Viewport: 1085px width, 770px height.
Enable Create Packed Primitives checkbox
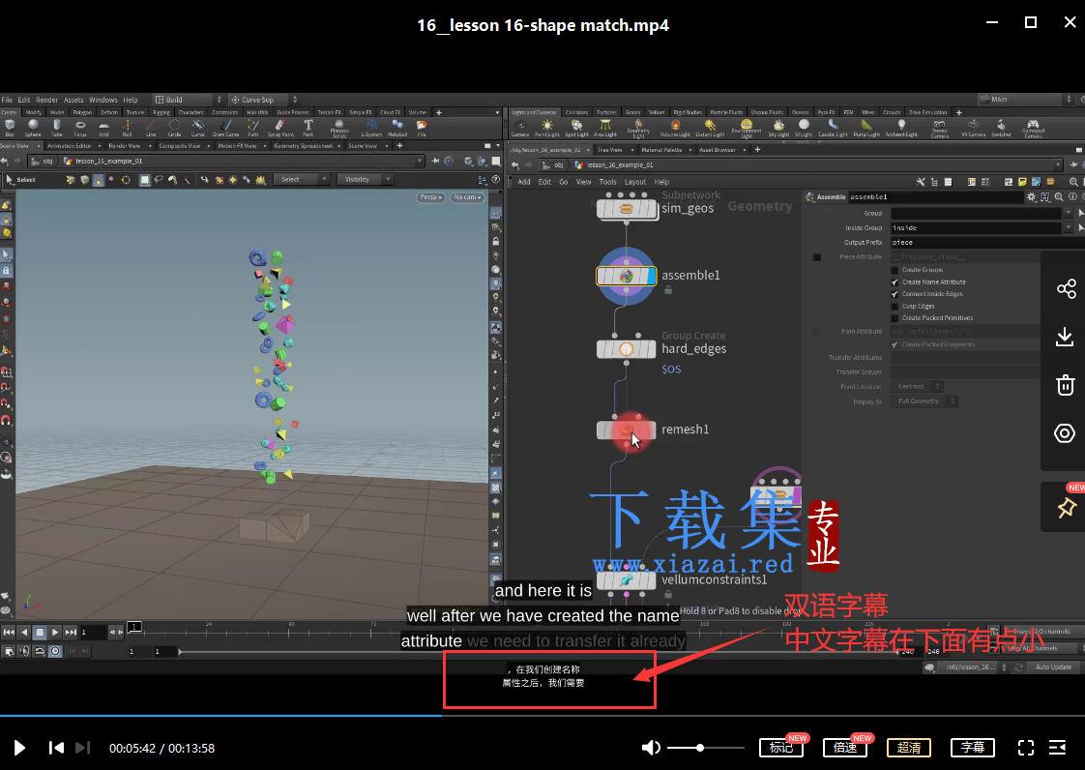(894, 318)
